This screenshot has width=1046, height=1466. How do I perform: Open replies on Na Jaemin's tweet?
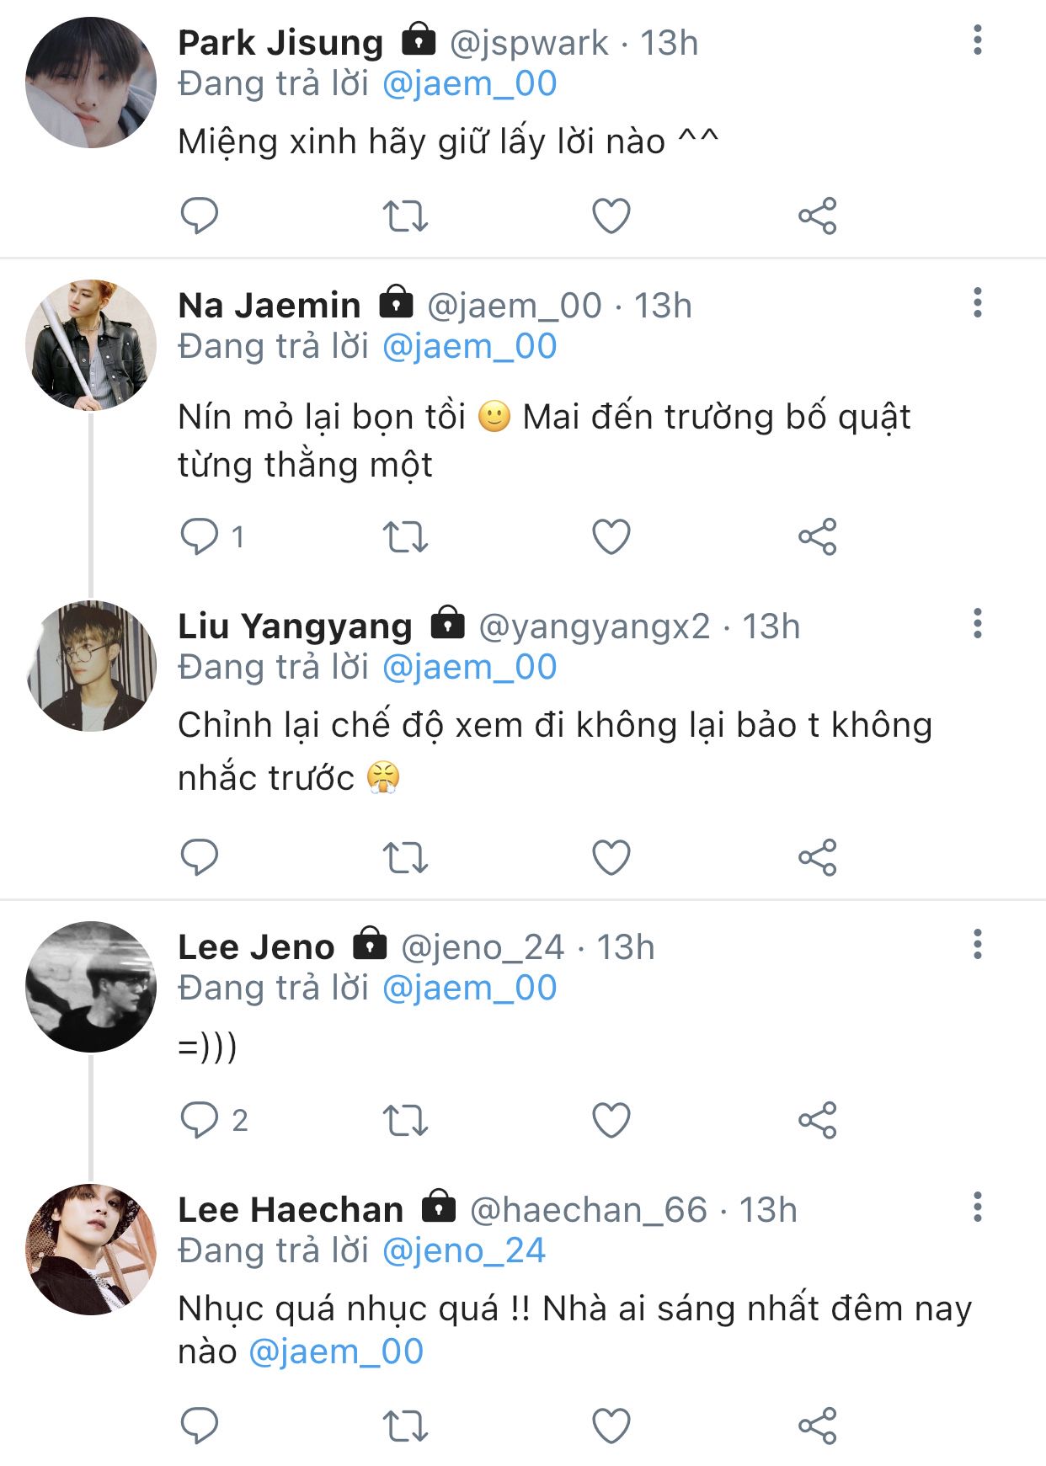pyautogui.click(x=200, y=536)
